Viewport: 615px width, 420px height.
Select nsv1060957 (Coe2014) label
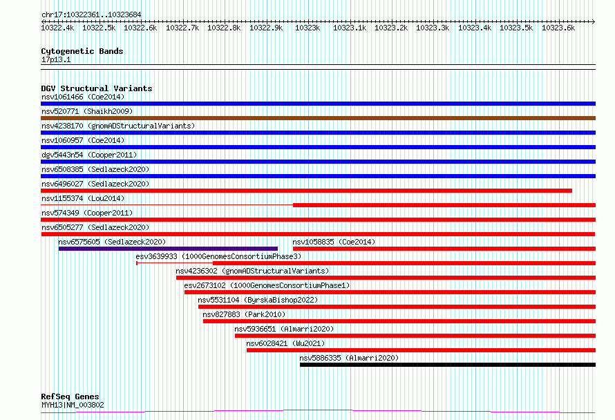point(83,140)
